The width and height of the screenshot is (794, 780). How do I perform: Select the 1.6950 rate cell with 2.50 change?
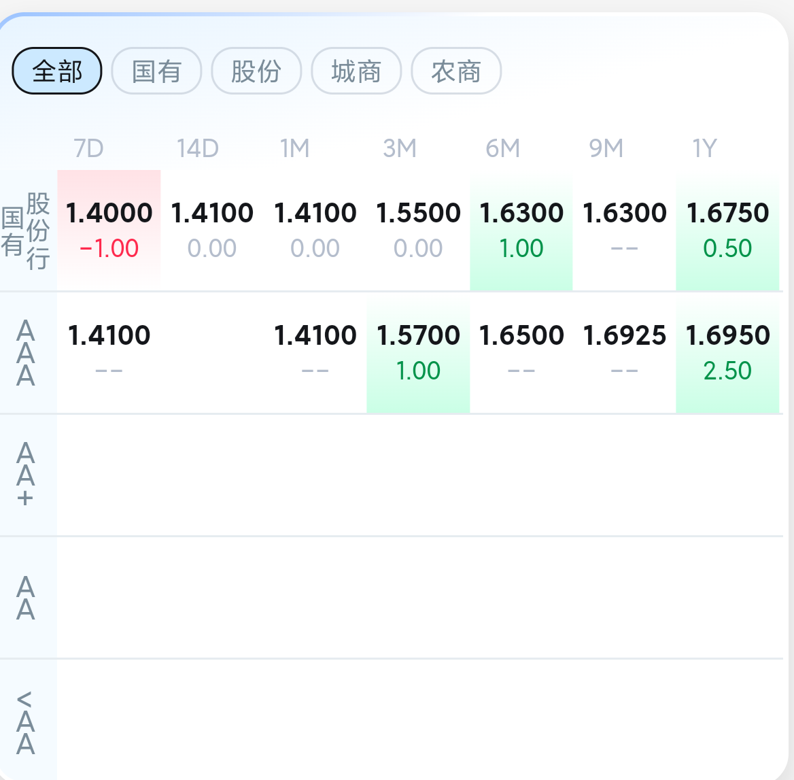click(727, 352)
